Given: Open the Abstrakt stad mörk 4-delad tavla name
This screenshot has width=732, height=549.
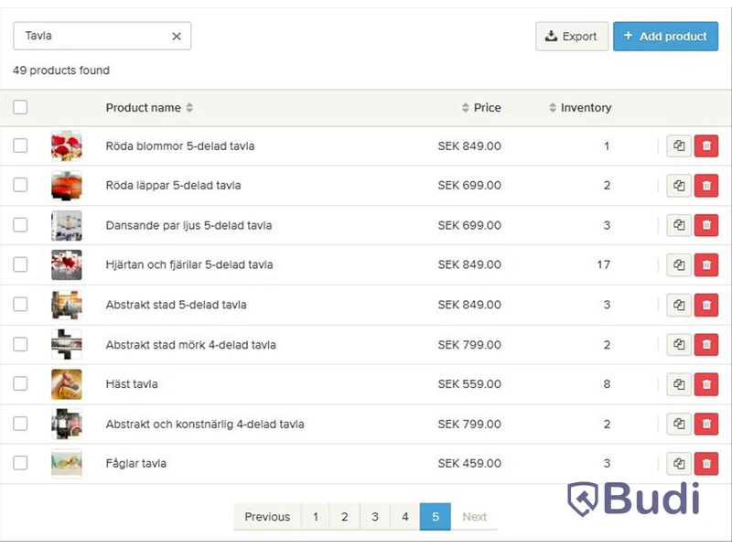Looking at the screenshot, I should [x=191, y=345].
